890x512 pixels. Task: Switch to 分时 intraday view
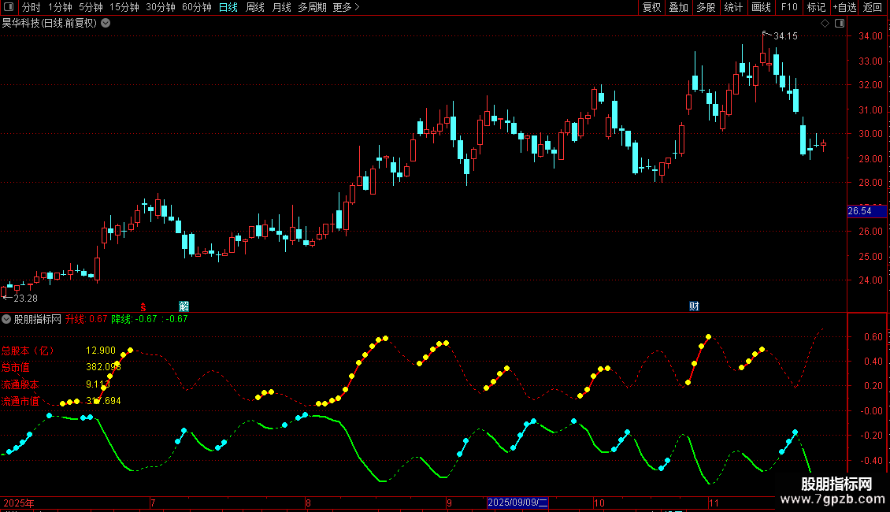(32, 7)
